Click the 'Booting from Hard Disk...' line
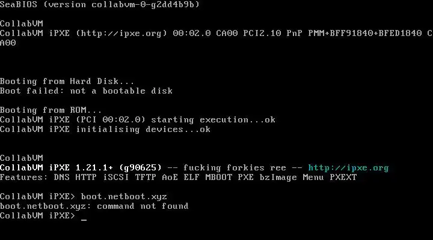The image size is (433, 240). click(x=67, y=82)
